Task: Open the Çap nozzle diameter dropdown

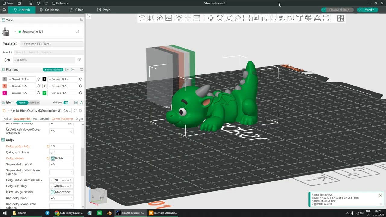Action: 44,60
